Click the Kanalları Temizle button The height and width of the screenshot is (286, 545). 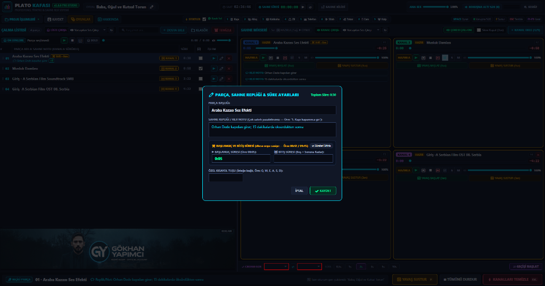(x=513, y=280)
